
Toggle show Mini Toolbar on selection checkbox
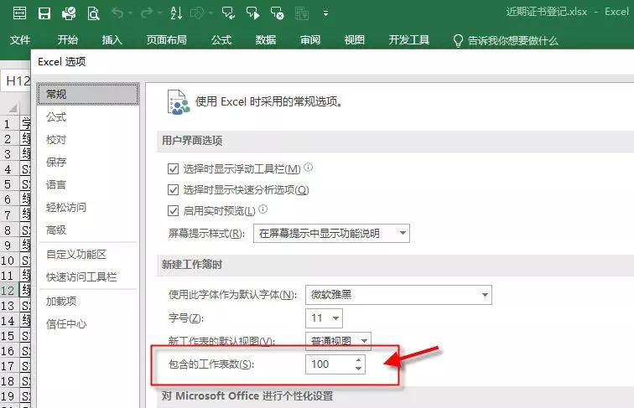click(174, 168)
